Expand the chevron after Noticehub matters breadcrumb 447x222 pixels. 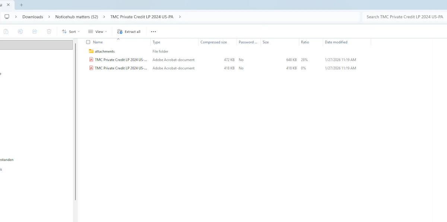coord(104,17)
